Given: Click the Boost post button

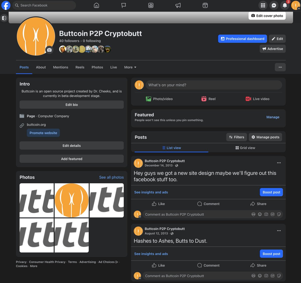Looking at the screenshot, I should tap(271, 192).
